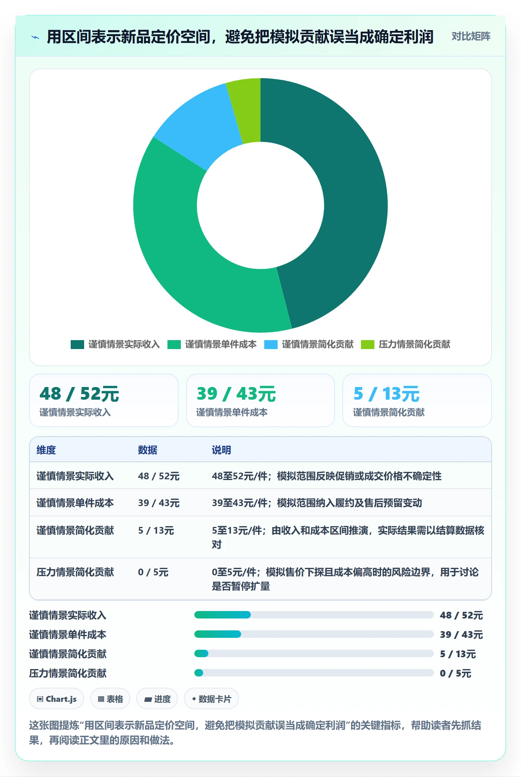Image resolution: width=521 pixels, height=777 pixels.
Task: Click the 谨慎情景单件成本 progress bar
Action: (314, 634)
